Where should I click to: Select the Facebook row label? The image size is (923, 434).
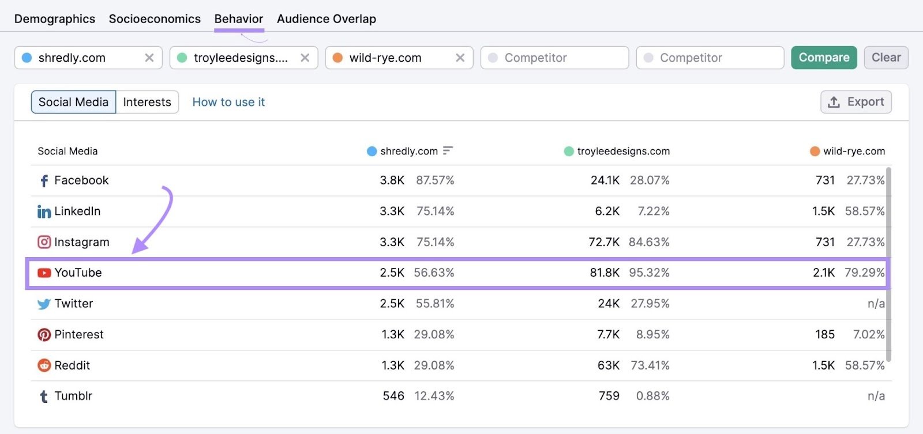pyautogui.click(x=81, y=180)
